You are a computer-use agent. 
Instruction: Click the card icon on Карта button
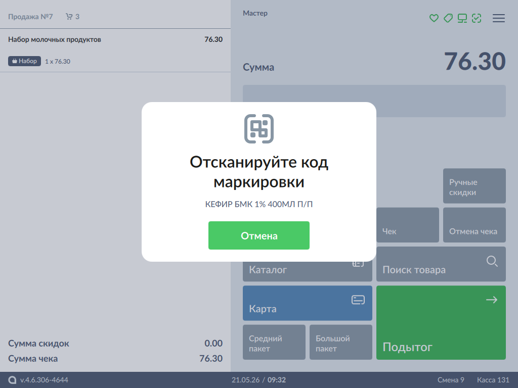[x=358, y=300]
